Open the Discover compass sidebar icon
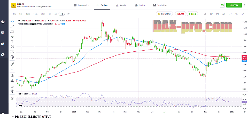 [x=3, y=55]
